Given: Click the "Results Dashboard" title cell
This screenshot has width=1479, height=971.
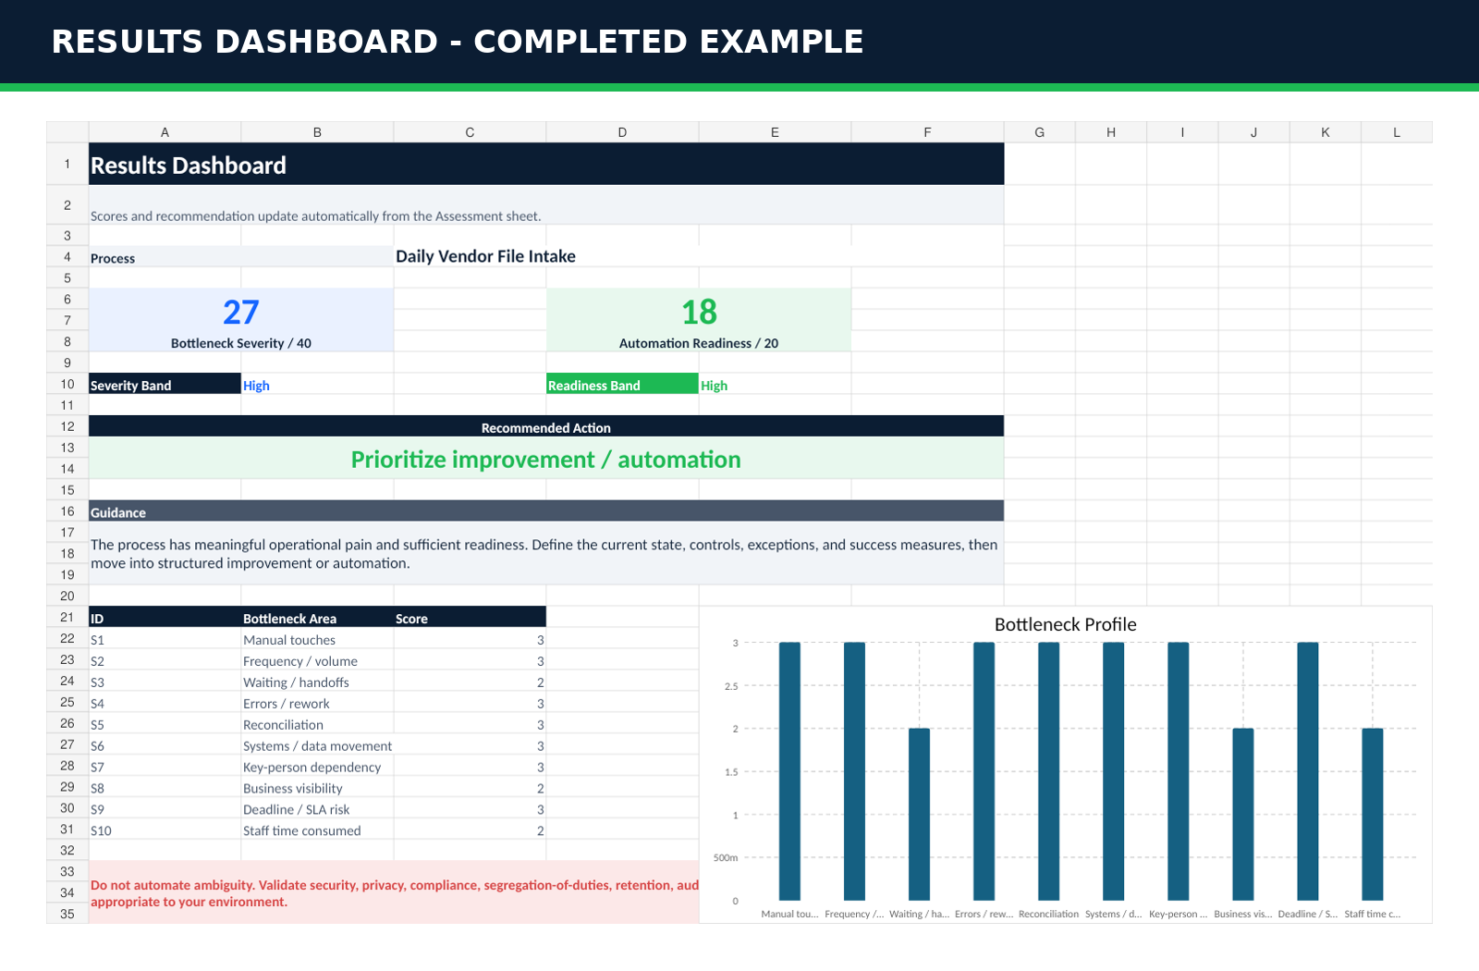Looking at the screenshot, I should 546,165.
